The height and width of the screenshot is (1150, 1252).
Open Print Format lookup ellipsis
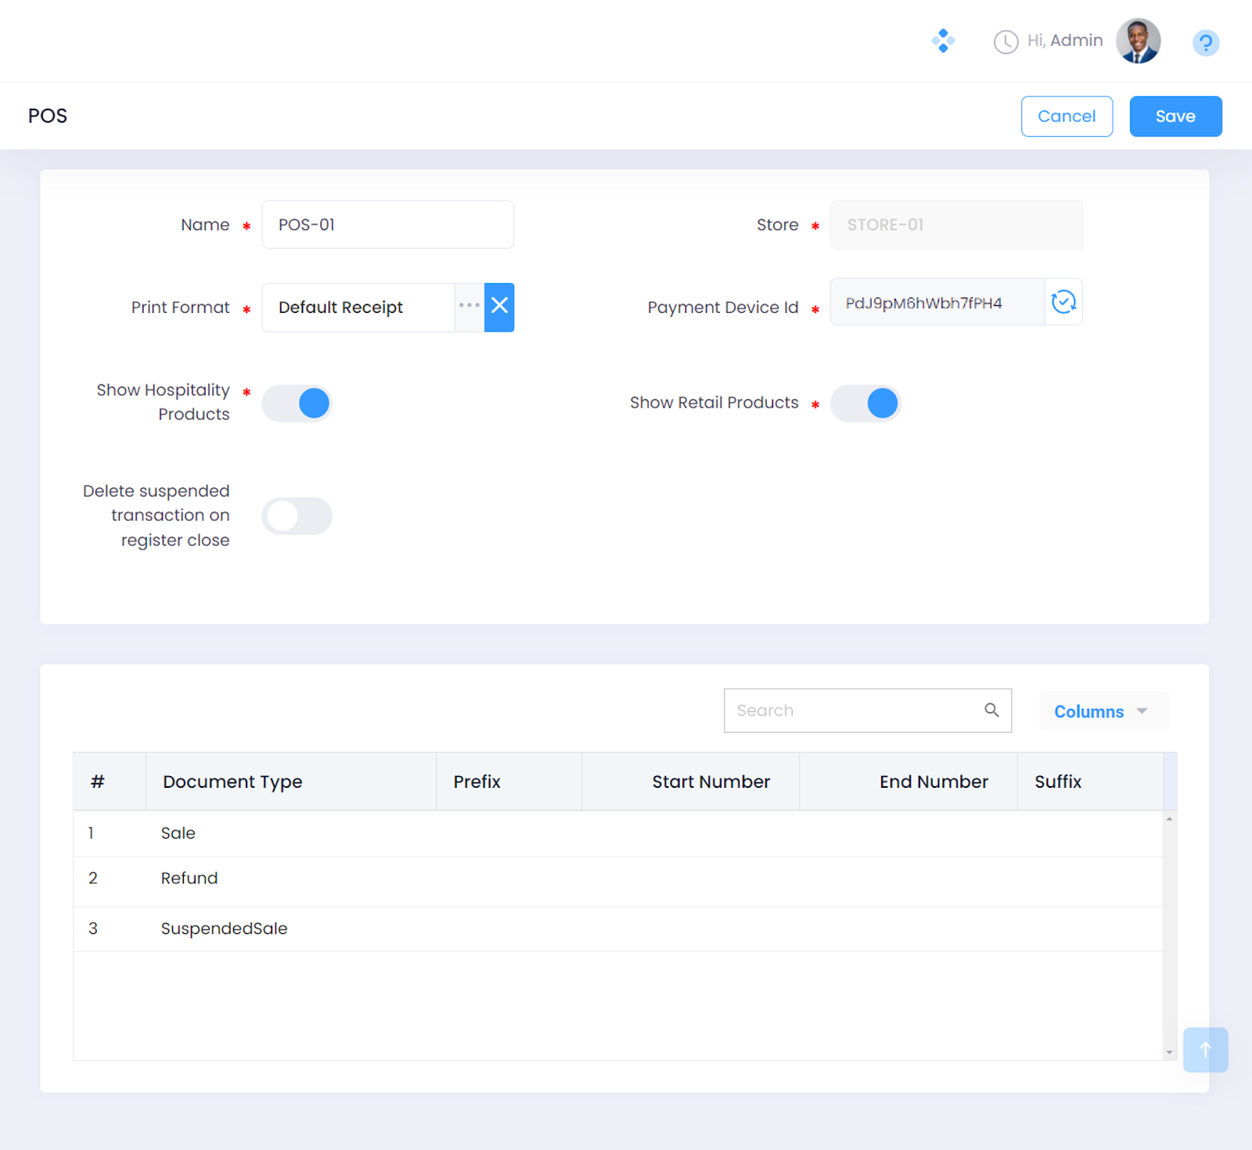(x=469, y=307)
